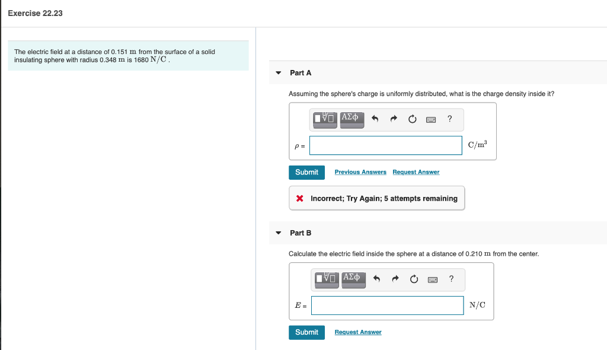The width and height of the screenshot is (607, 350).
Task: Submit the Part A charge density answer
Action: (x=306, y=173)
